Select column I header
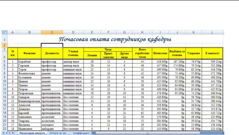Screen dimensions: 239x135 [160, 32]
